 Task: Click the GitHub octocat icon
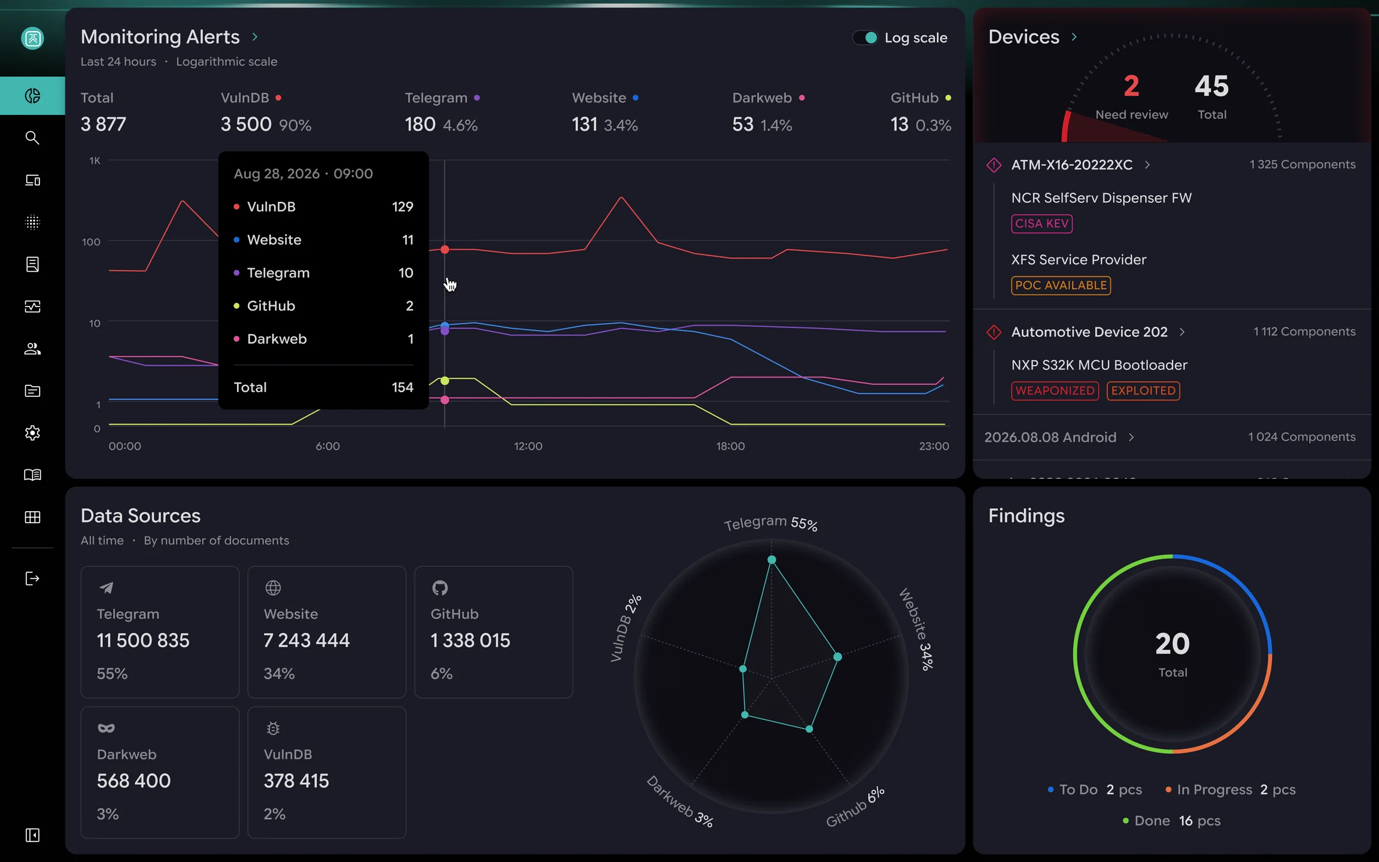click(440, 587)
